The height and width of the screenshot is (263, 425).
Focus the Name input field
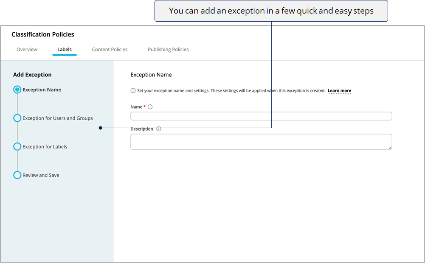[261, 116]
